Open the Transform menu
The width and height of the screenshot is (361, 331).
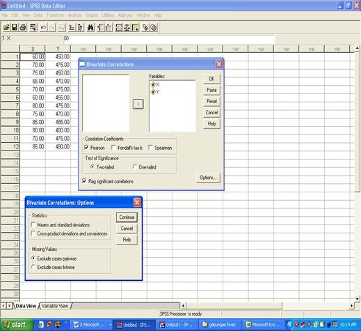55,15
